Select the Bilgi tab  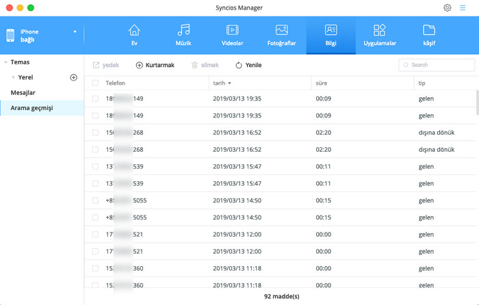tap(331, 35)
